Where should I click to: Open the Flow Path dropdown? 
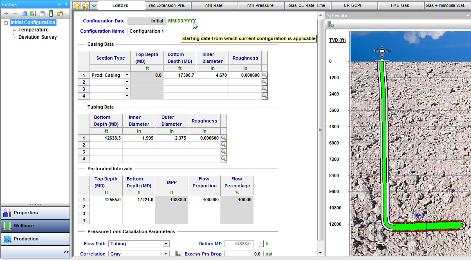(166, 244)
